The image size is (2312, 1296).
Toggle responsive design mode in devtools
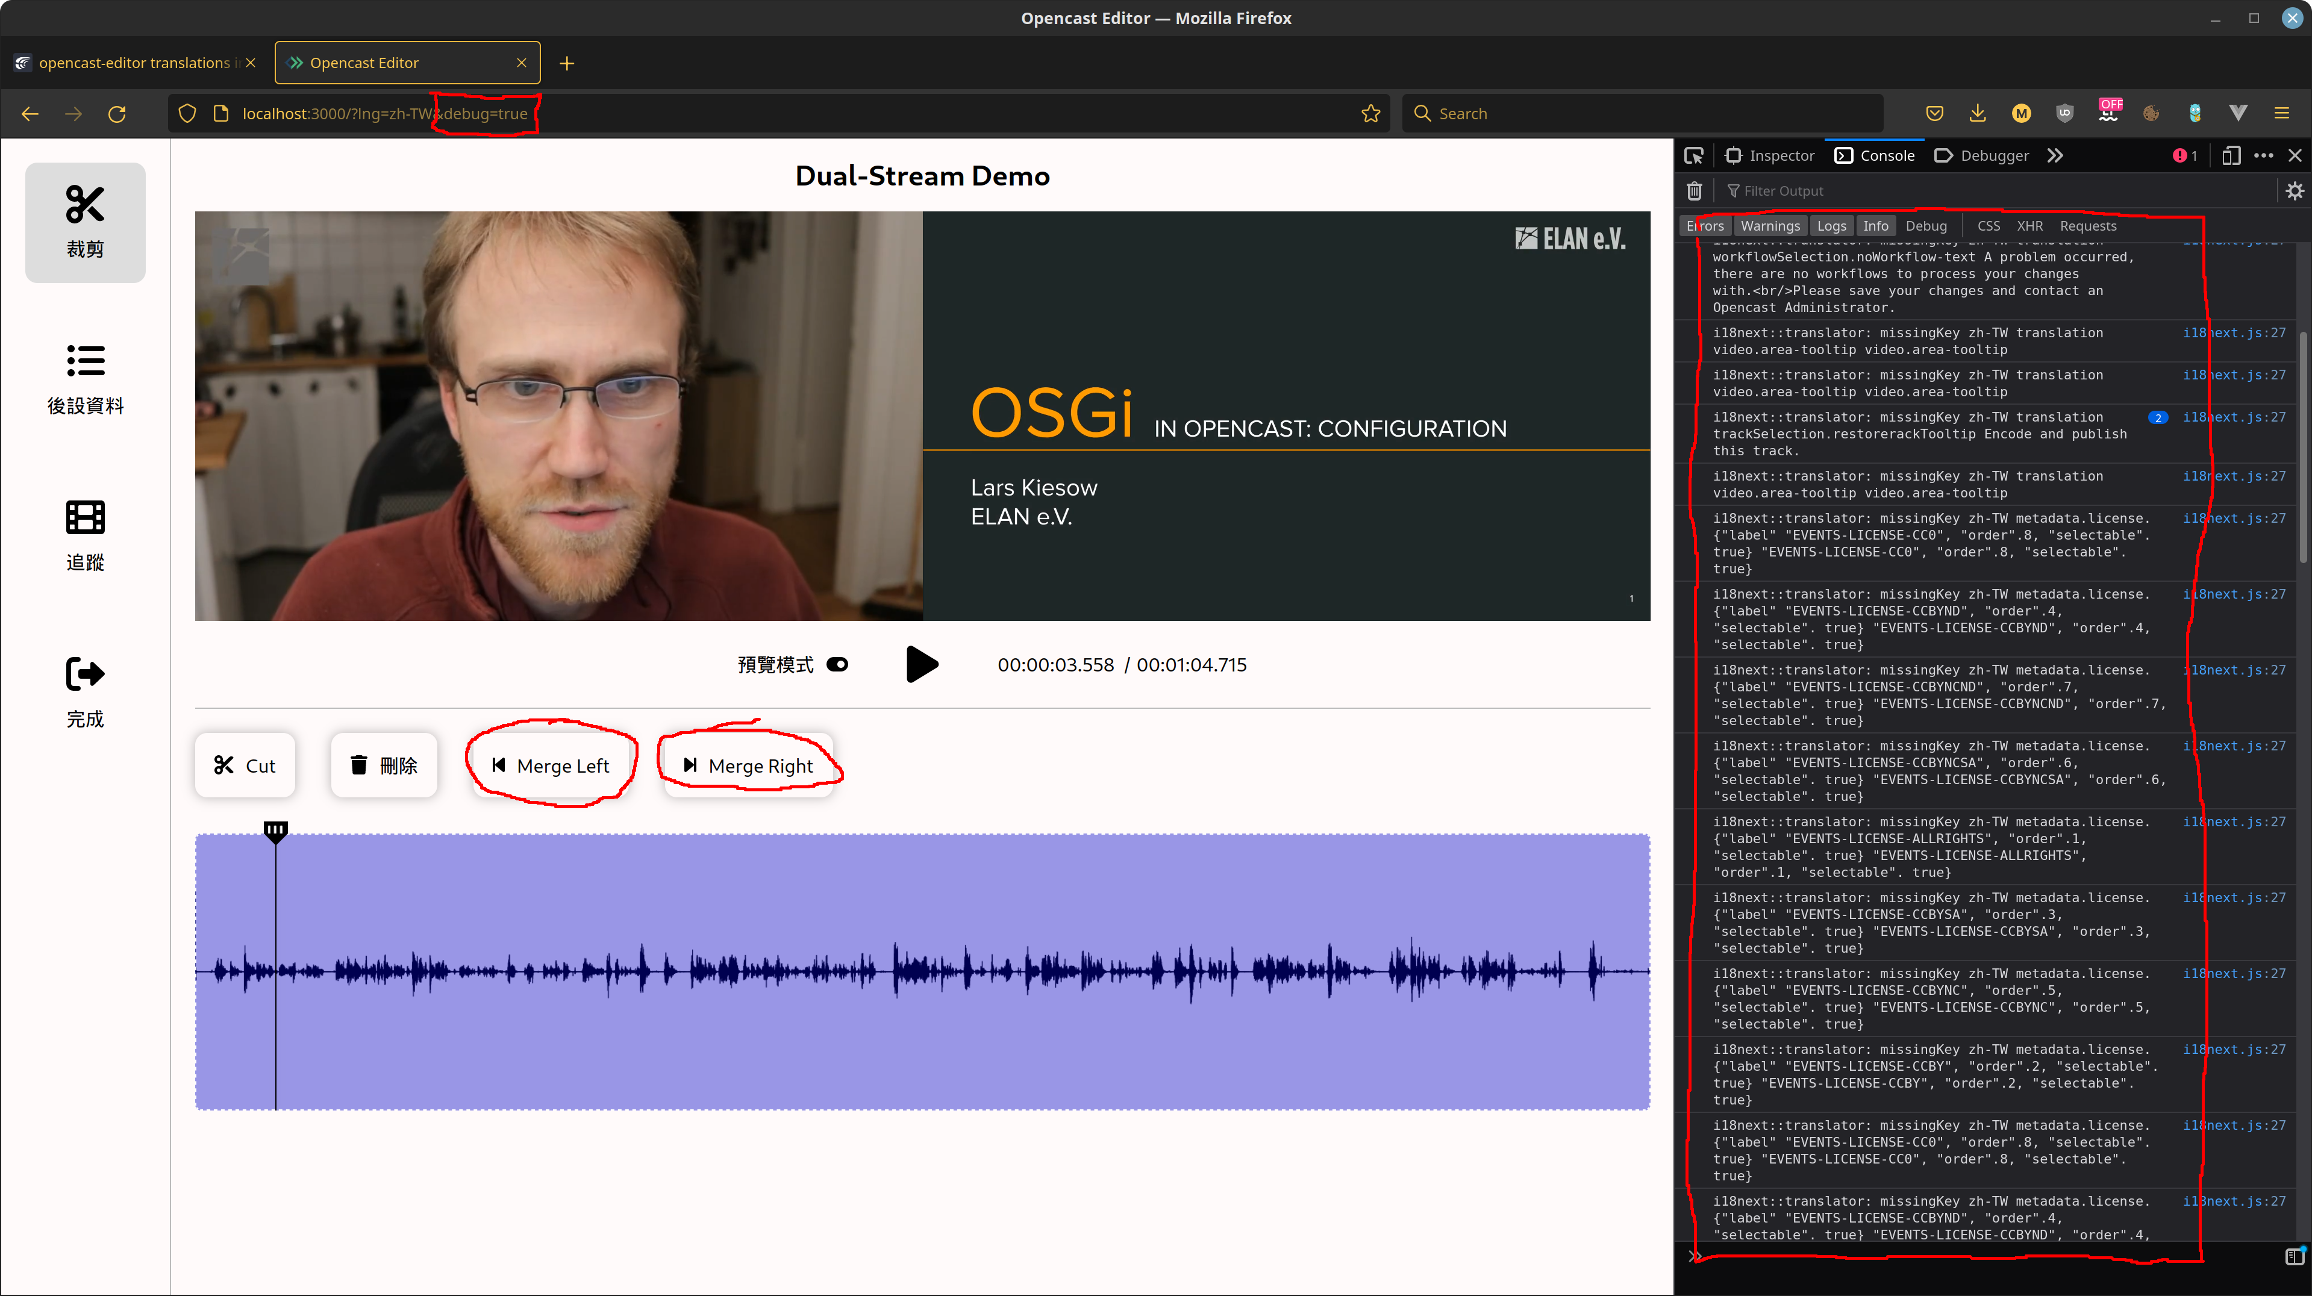tap(2232, 155)
